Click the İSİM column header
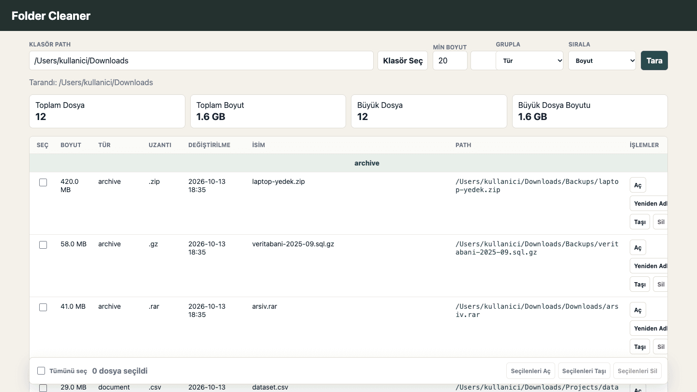 click(258, 145)
